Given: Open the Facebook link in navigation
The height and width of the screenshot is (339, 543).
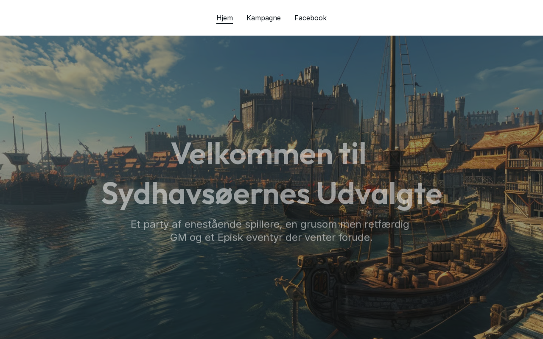Looking at the screenshot, I should coord(311,18).
